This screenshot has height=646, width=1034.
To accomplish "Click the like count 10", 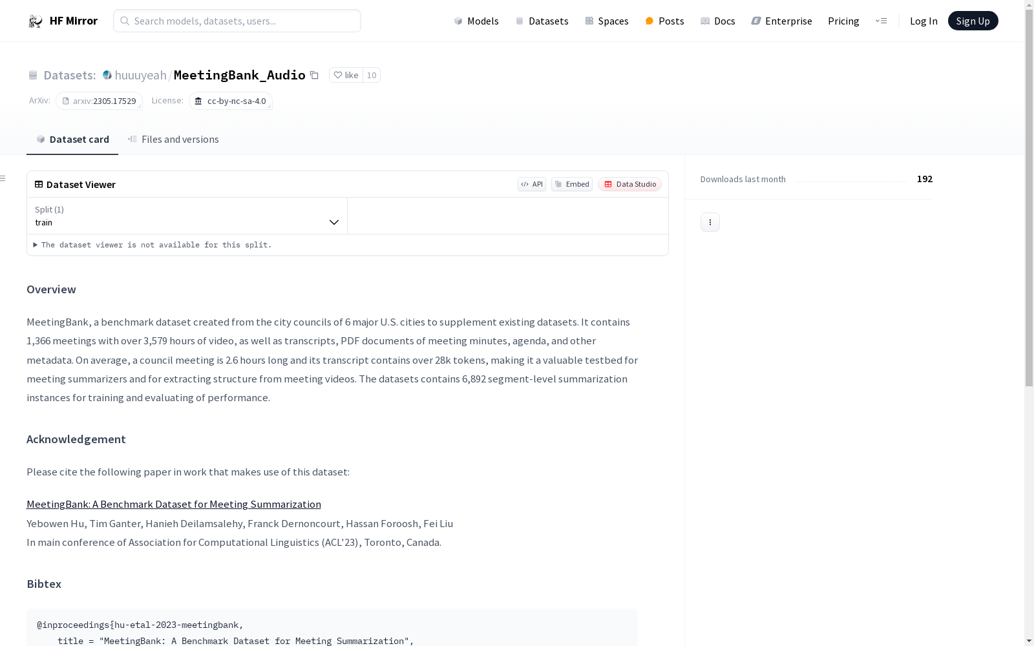I will click(x=372, y=75).
